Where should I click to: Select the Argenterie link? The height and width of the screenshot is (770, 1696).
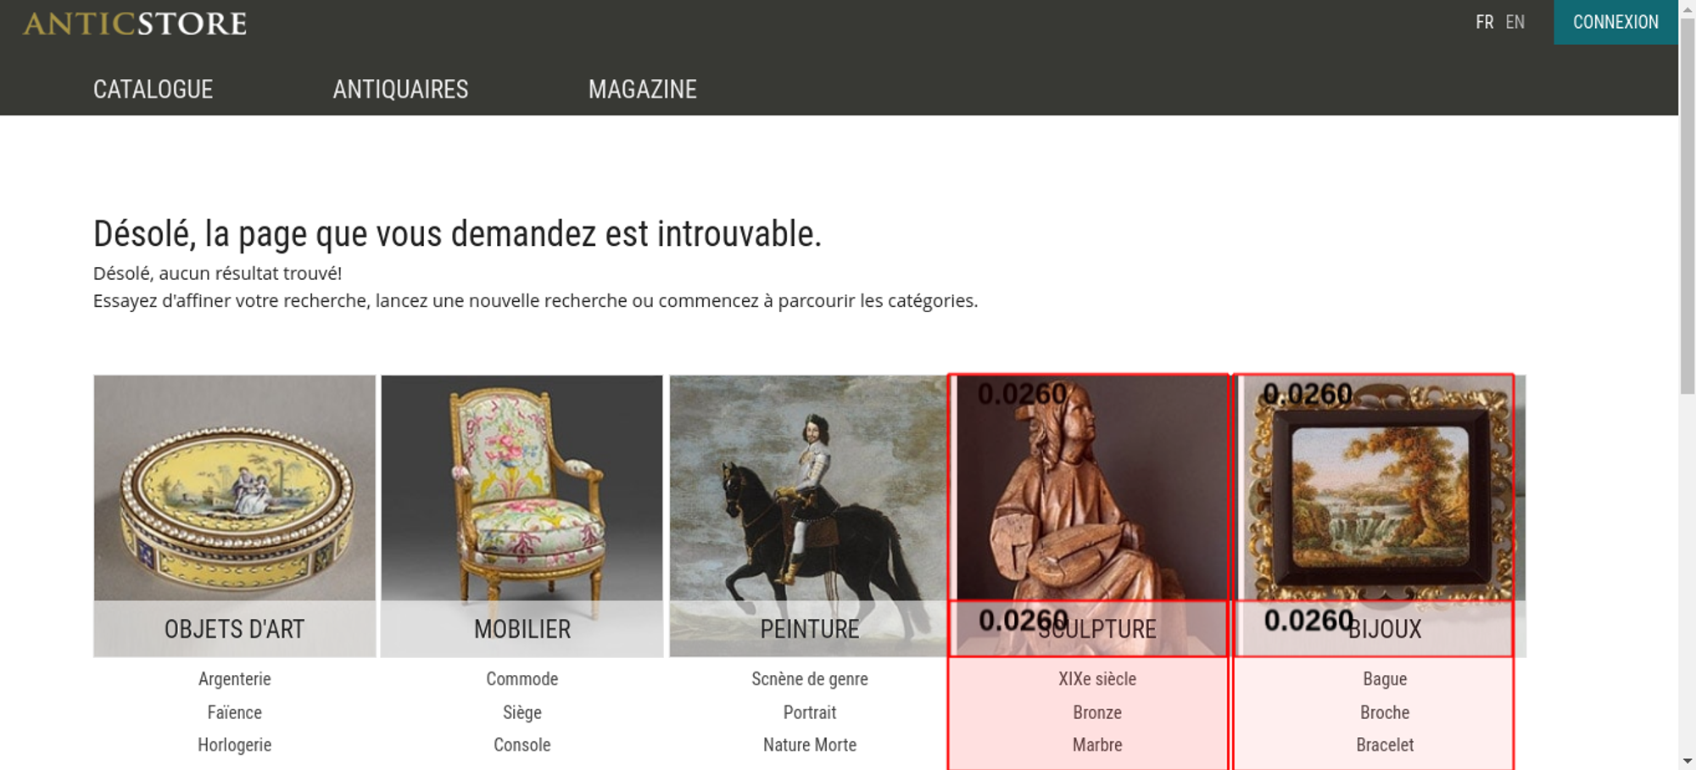[235, 679]
